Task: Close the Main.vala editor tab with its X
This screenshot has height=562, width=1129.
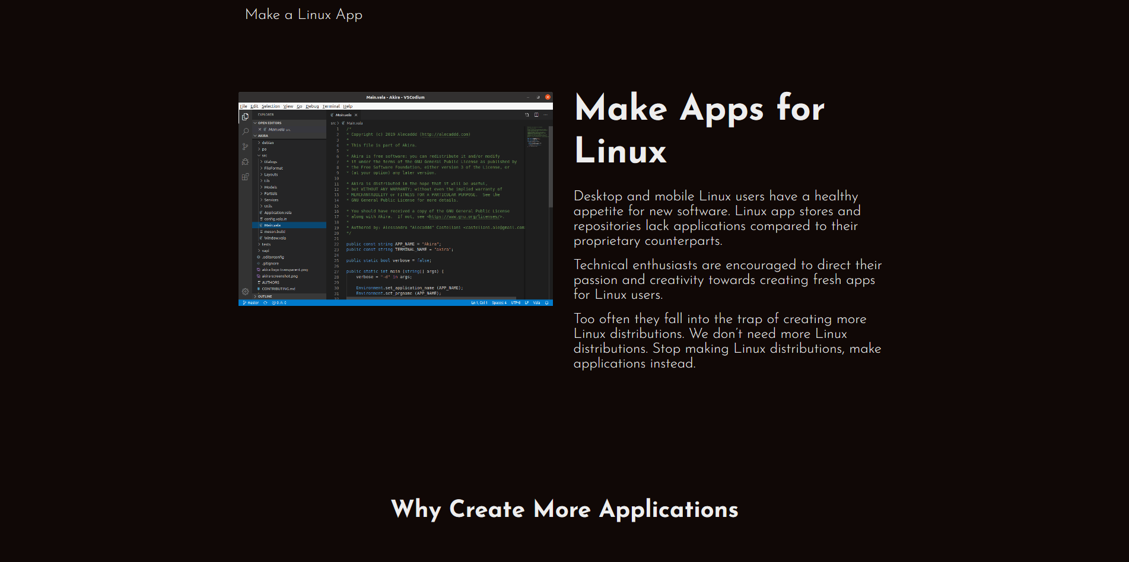Action: (356, 115)
